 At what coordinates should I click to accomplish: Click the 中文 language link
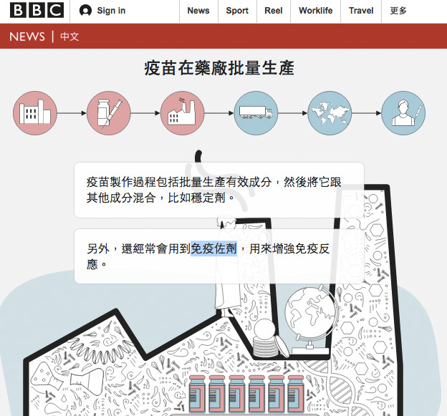click(69, 37)
